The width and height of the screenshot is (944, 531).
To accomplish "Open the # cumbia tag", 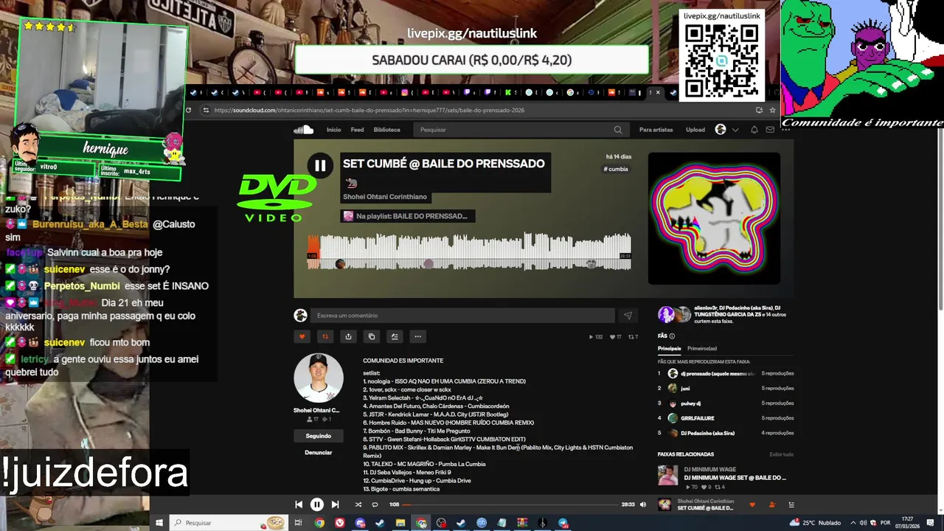I will coord(616,169).
